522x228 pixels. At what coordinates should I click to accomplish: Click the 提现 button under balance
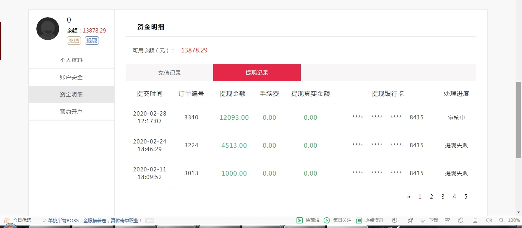92,41
